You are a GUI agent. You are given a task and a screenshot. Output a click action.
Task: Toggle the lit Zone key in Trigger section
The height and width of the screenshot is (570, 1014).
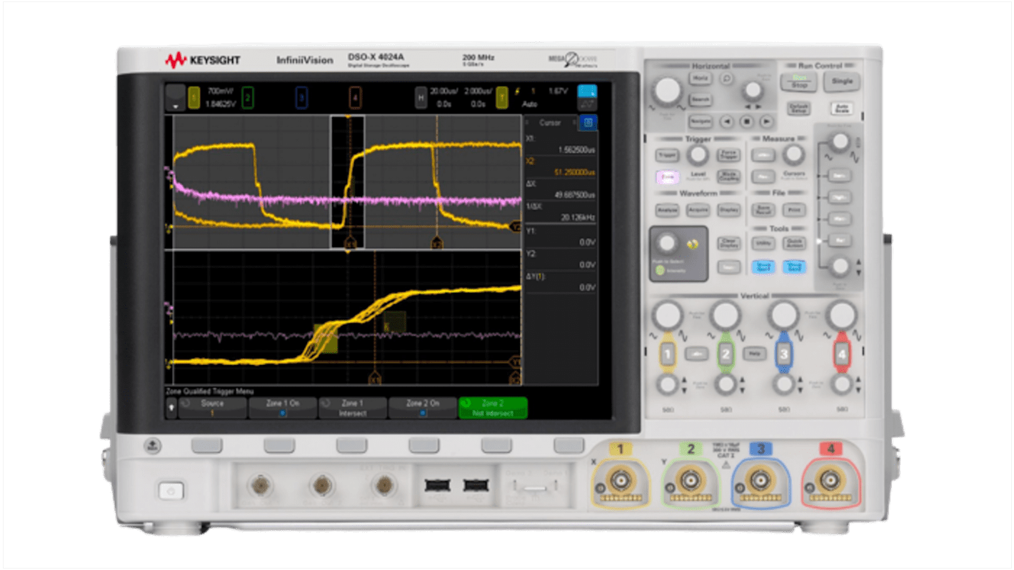click(668, 177)
